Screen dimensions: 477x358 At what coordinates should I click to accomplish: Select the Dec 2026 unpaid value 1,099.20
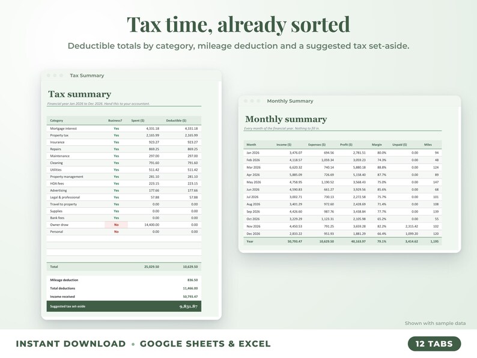tap(412, 234)
